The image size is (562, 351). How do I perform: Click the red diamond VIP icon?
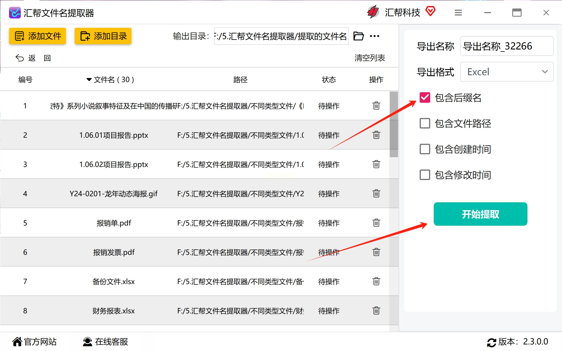coord(431,12)
